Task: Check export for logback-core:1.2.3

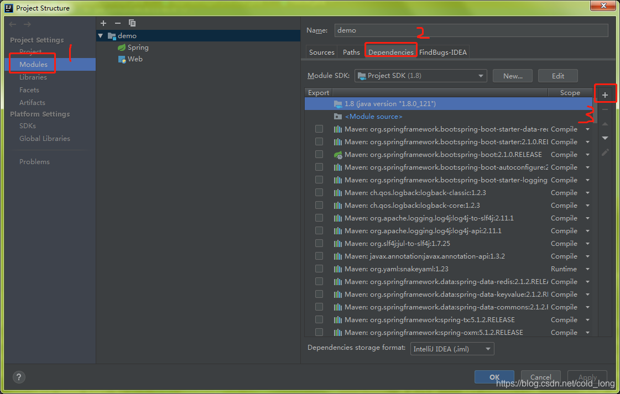Action: pos(319,205)
